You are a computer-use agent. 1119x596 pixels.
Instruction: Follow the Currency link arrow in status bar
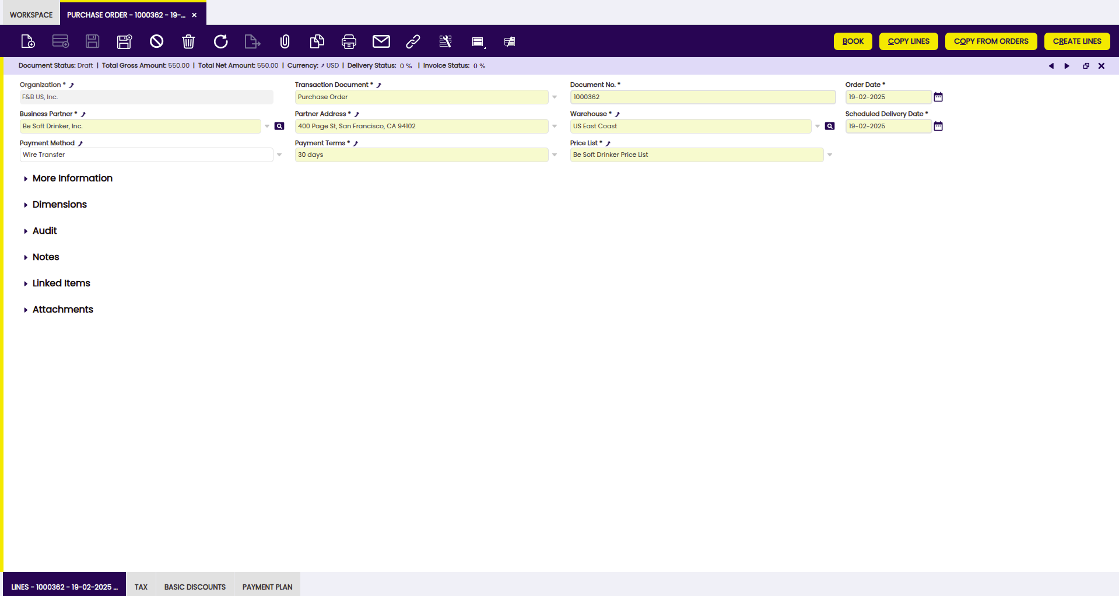tap(322, 66)
